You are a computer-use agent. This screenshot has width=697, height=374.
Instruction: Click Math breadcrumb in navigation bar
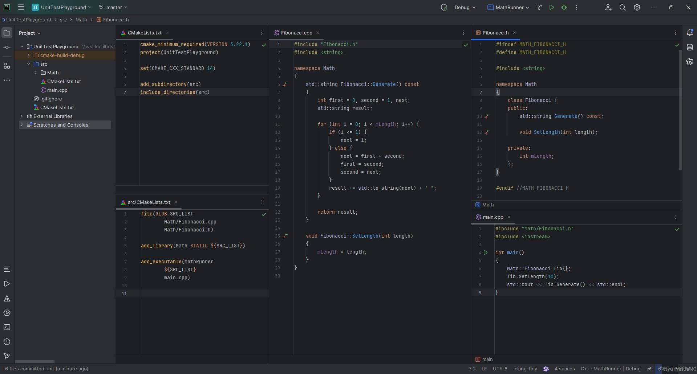click(x=81, y=20)
